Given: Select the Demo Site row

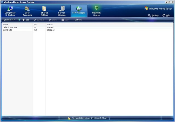Looking at the screenshot, I should [x=87, y=30].
